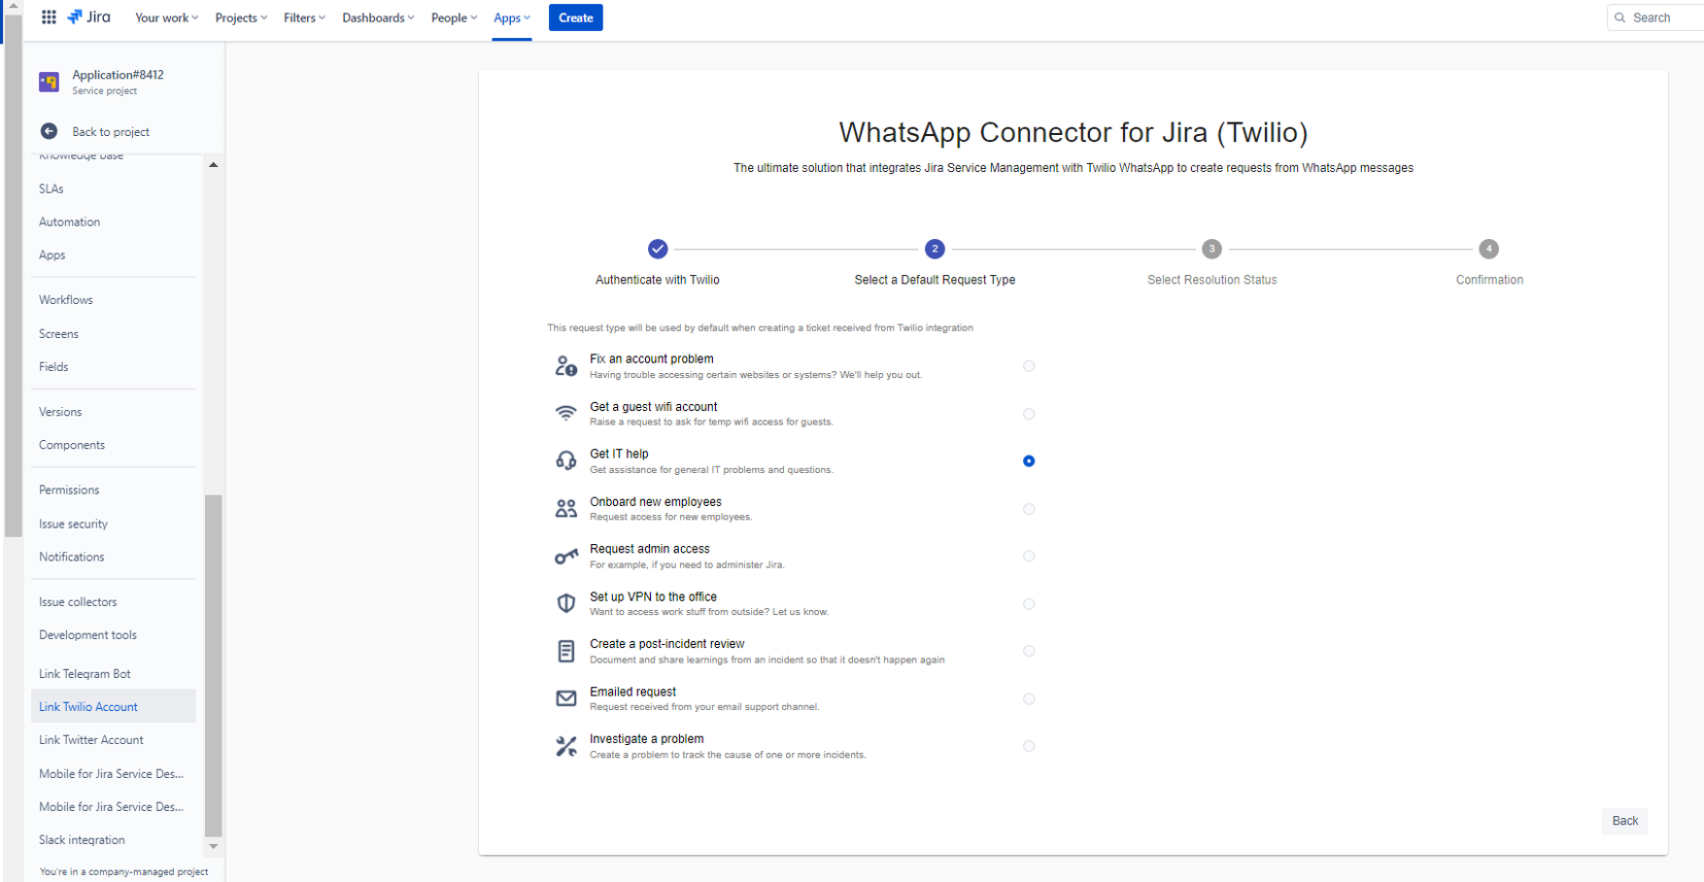This screenshot has width=1704, height=882.
Task: Click the headset icon for Get IT help
Action: pyautogui.click(x=565, y=460)
